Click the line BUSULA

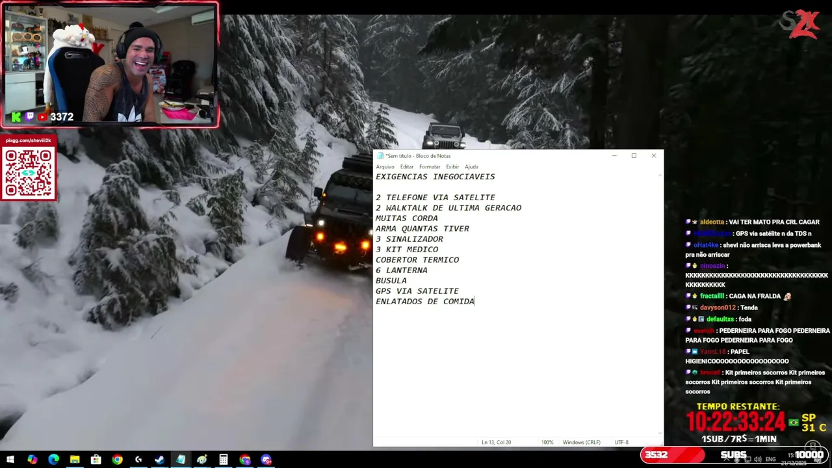point(391,281)
